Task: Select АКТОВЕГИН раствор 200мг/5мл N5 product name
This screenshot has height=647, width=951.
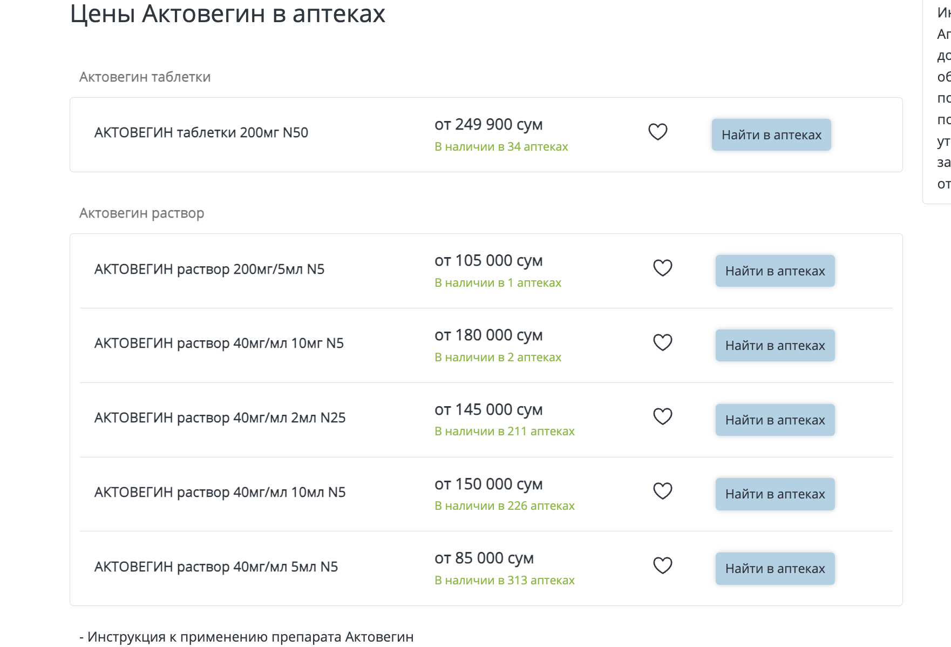Action: point(209,269)
